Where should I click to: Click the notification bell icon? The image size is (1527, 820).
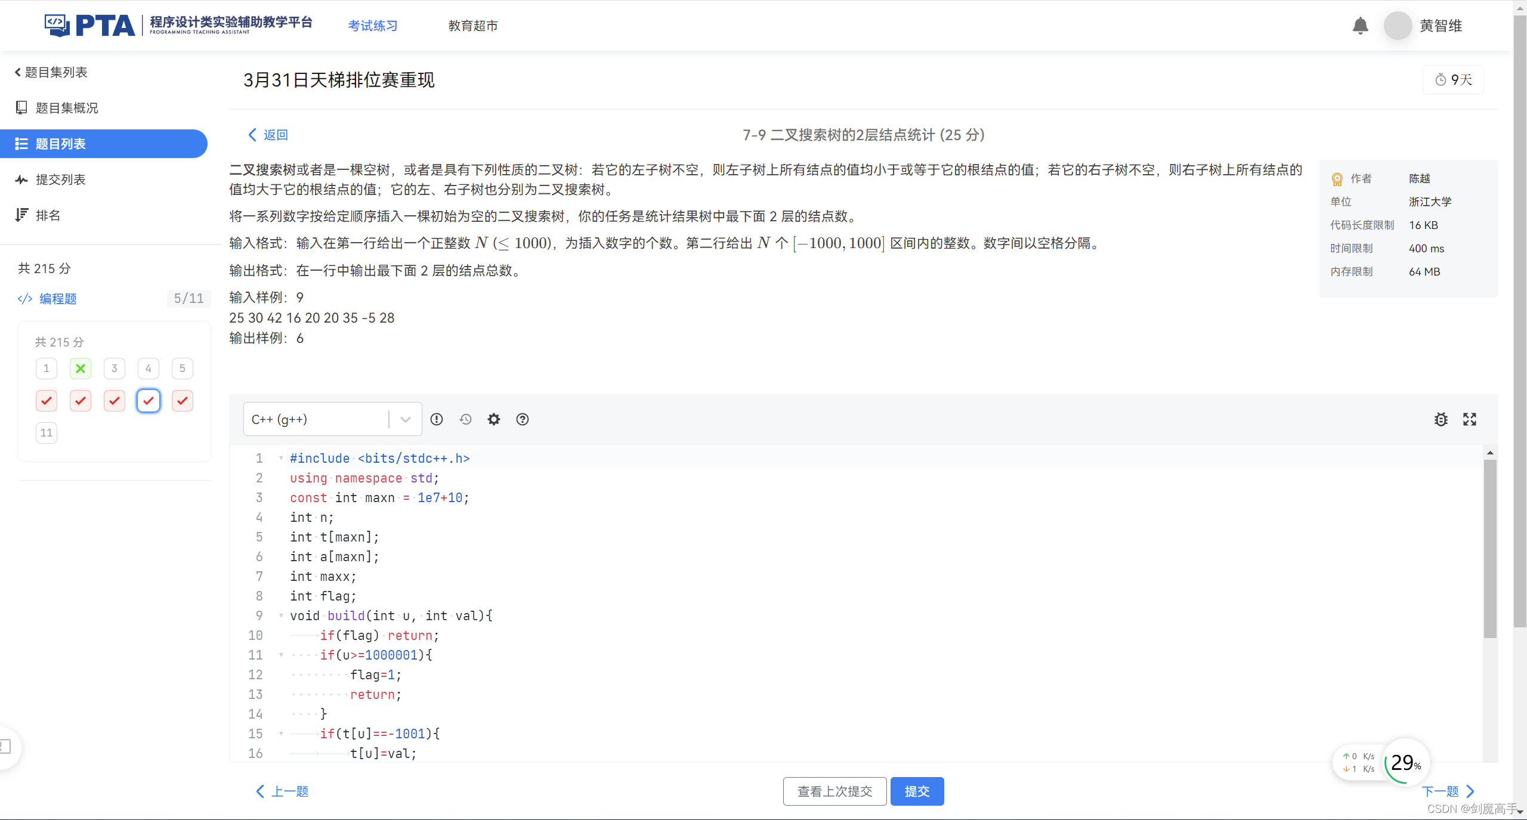pos(1360,26)
